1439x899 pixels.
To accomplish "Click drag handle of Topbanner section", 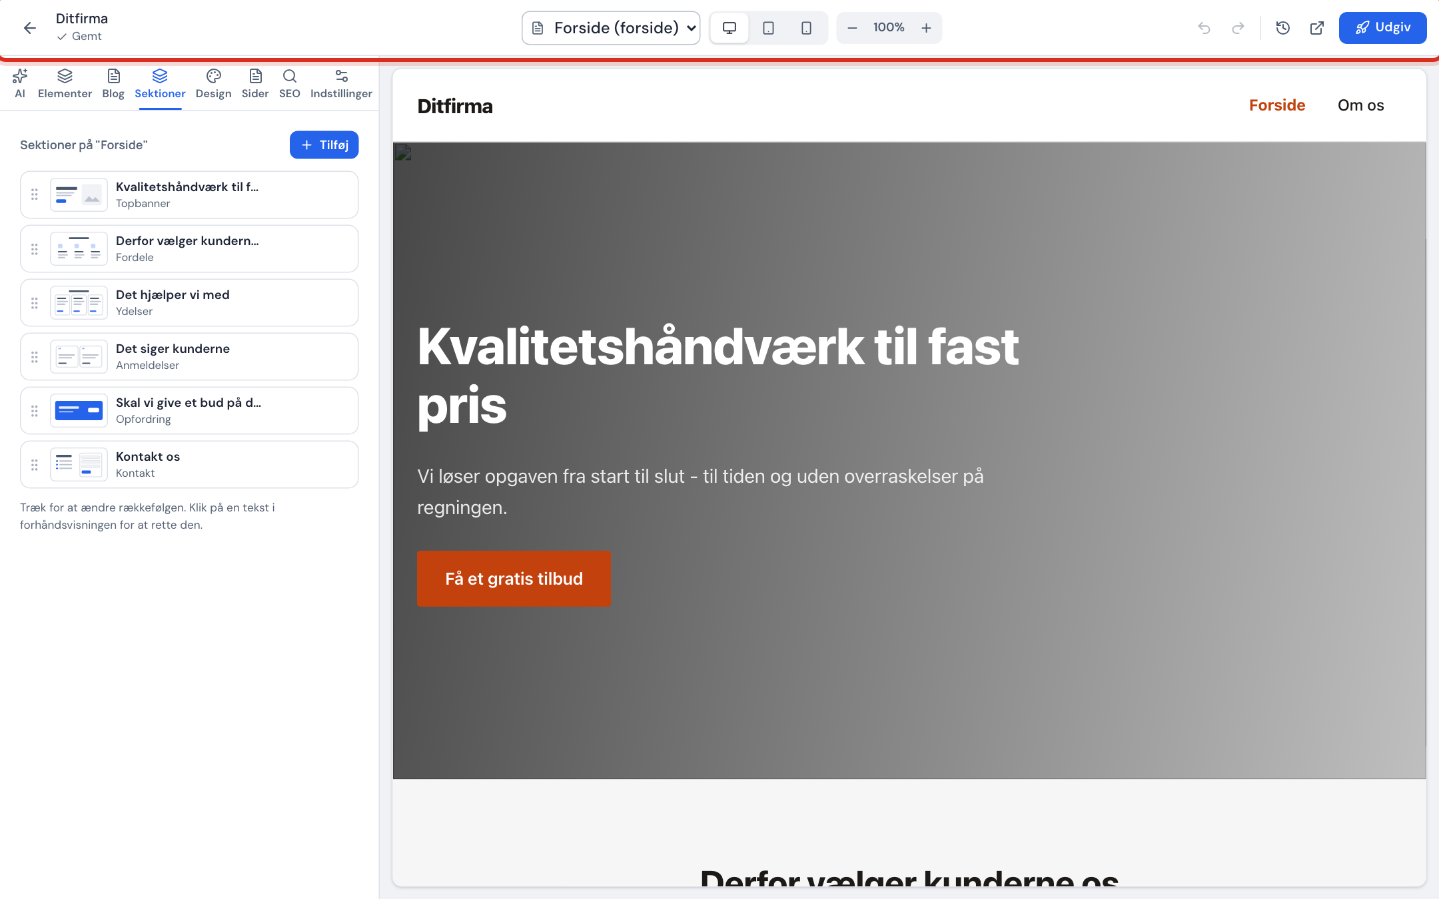I will (x=35, y=194).
